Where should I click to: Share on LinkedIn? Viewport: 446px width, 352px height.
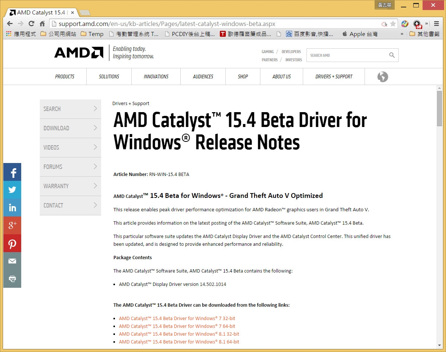pyautogui.click(x=12, y=208)
